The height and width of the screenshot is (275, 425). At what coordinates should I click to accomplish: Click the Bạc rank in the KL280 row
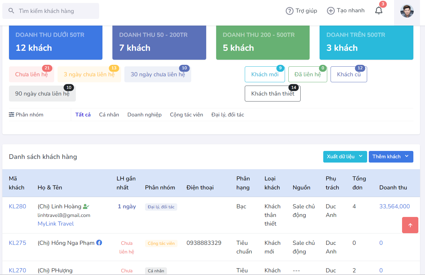point(241,206)
